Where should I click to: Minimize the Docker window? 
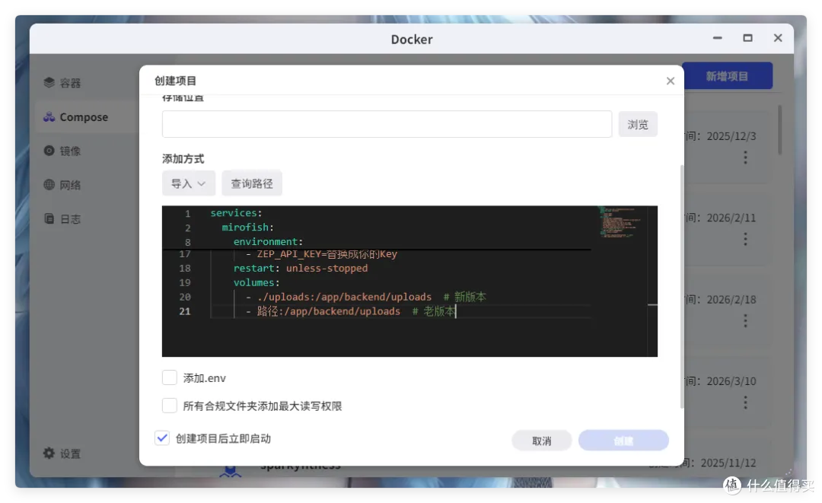coord(717,38)
